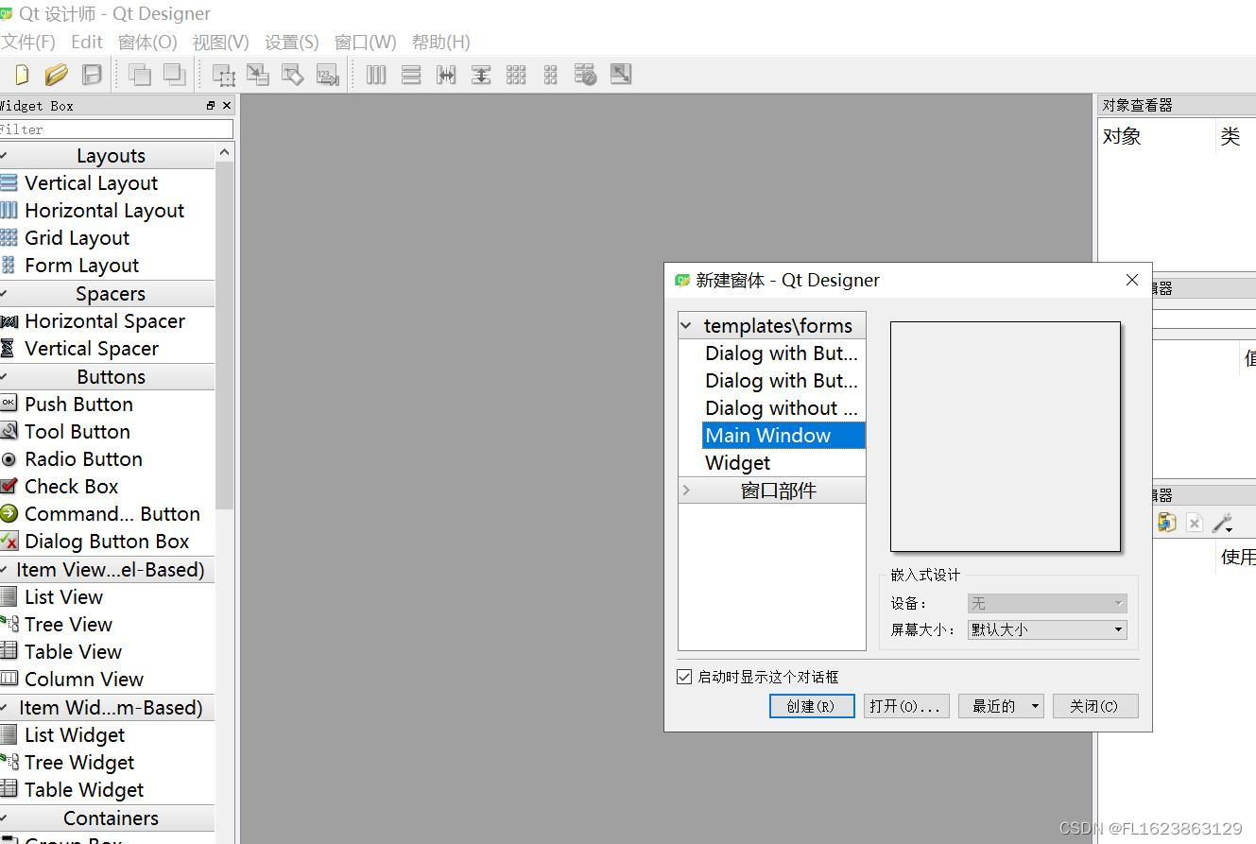Select the Edit Tab Order icon
Image resolution: width=1256 pixels, height=844 pixels.
[x=327, y=75]
